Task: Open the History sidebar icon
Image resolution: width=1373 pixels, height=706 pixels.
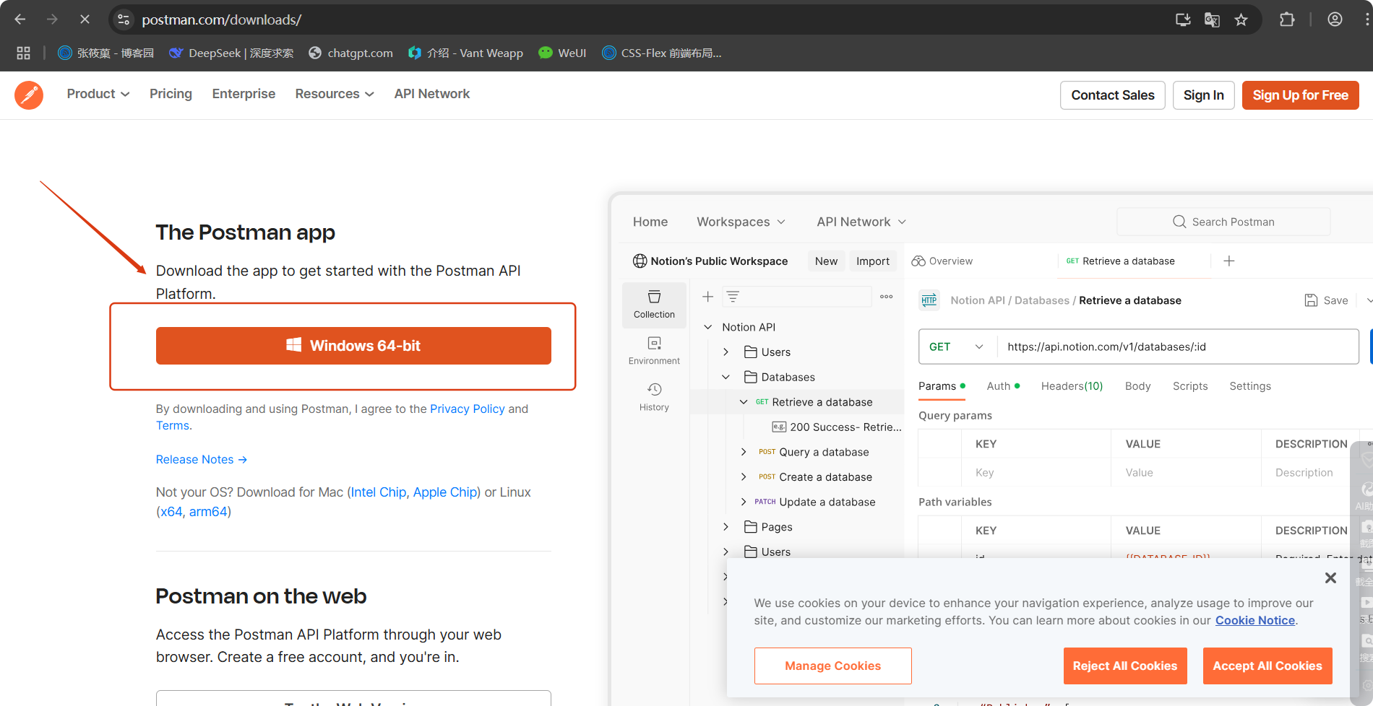Action: [x=654, y=397]
